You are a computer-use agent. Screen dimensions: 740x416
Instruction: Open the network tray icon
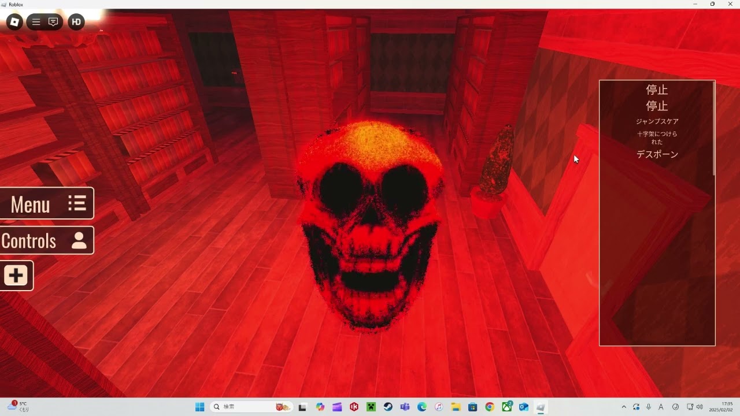[x=690, y=407]
